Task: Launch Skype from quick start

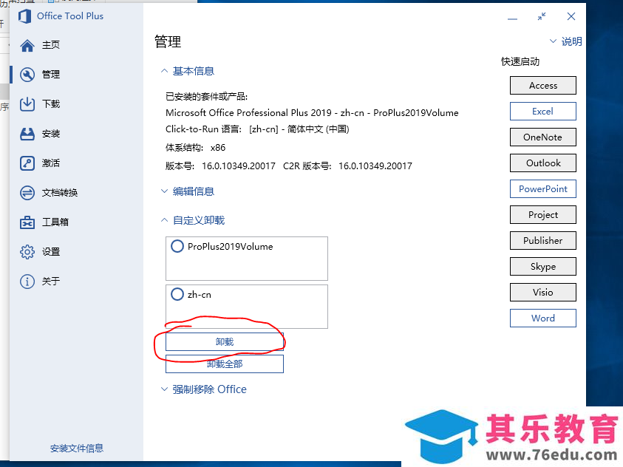Action: tap(542, 267)
